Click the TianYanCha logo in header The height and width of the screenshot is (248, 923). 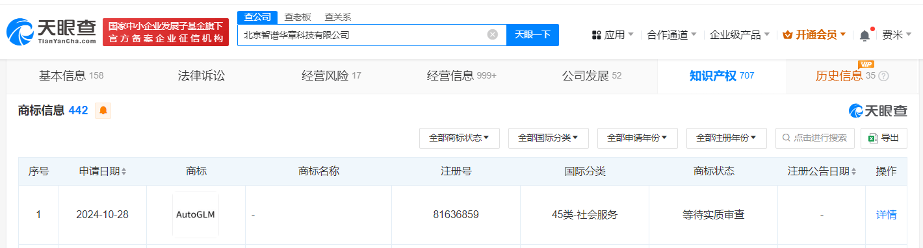point(51,32)
